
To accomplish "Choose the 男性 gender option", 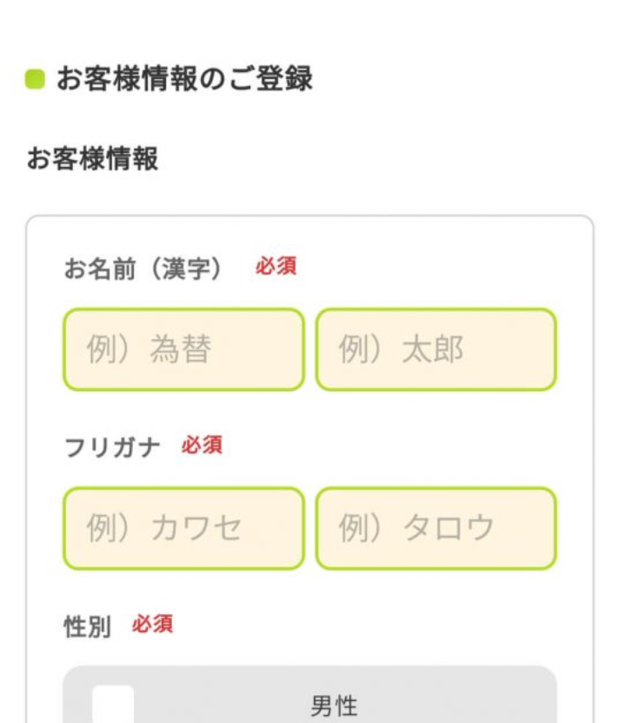I will tap(309, 694).
